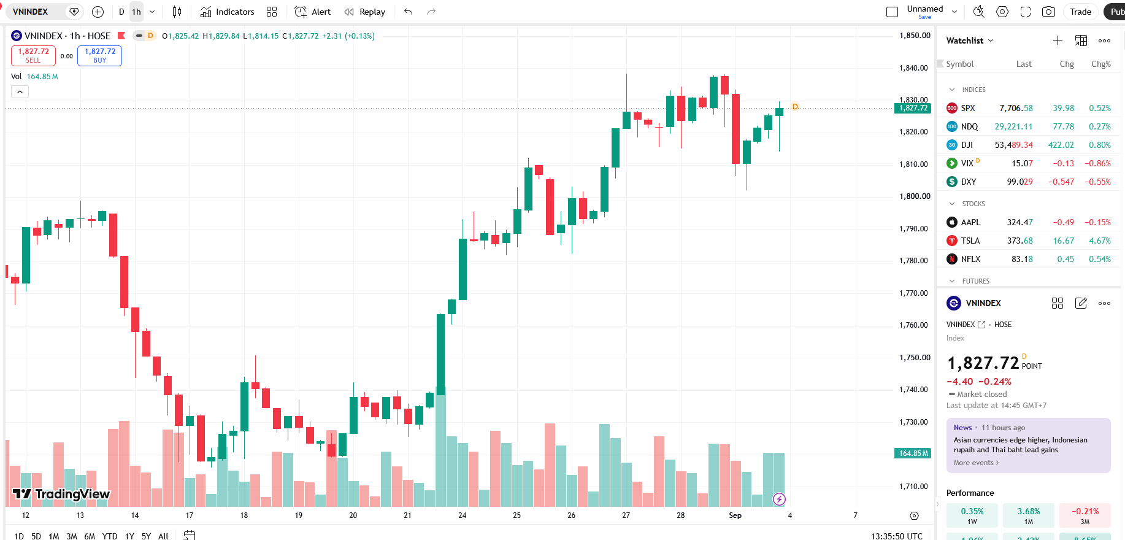Collapse the FUTURES section

click(952, 281)
